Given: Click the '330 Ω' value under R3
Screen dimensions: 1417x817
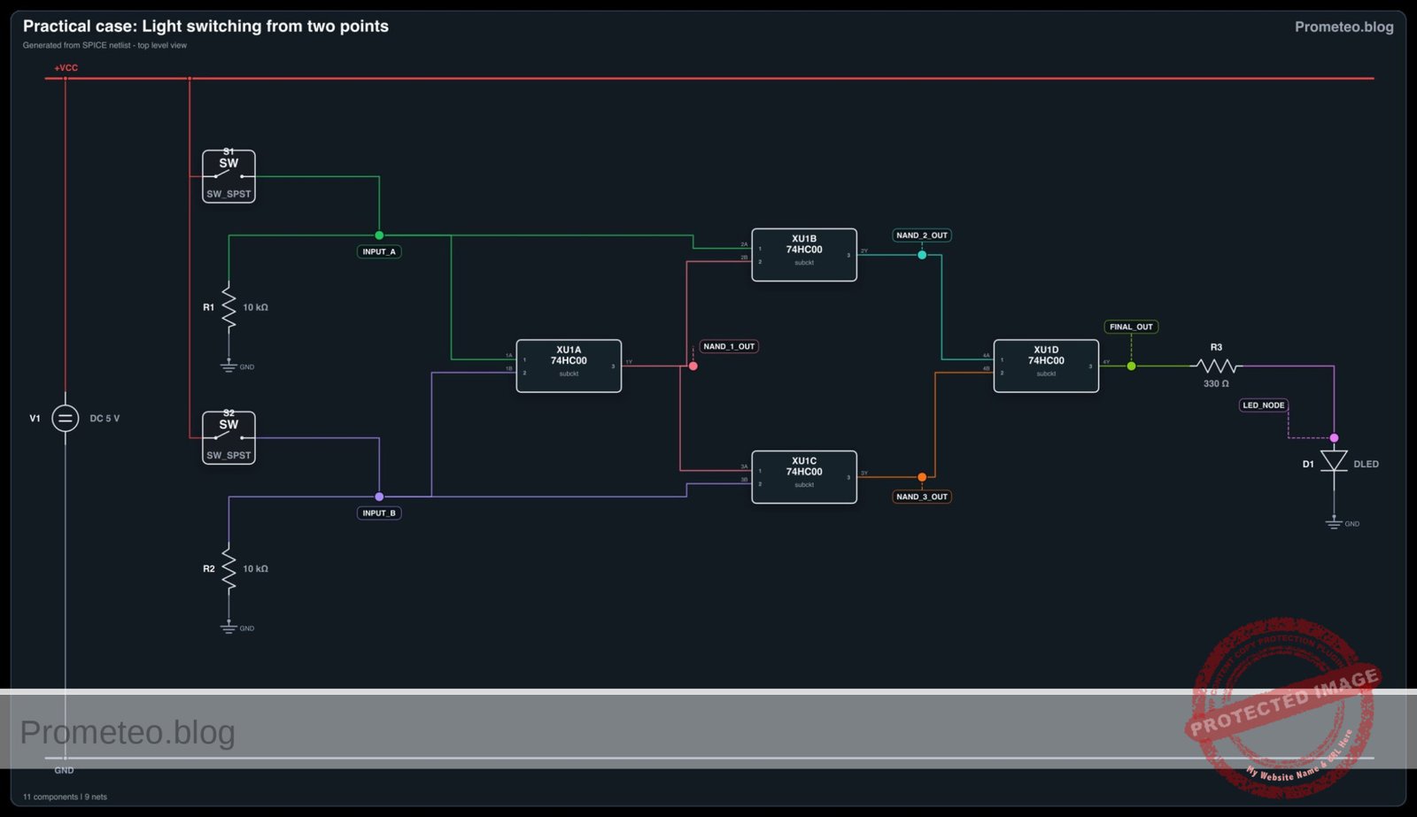Looking at the screenshot, I should 1216,384.
